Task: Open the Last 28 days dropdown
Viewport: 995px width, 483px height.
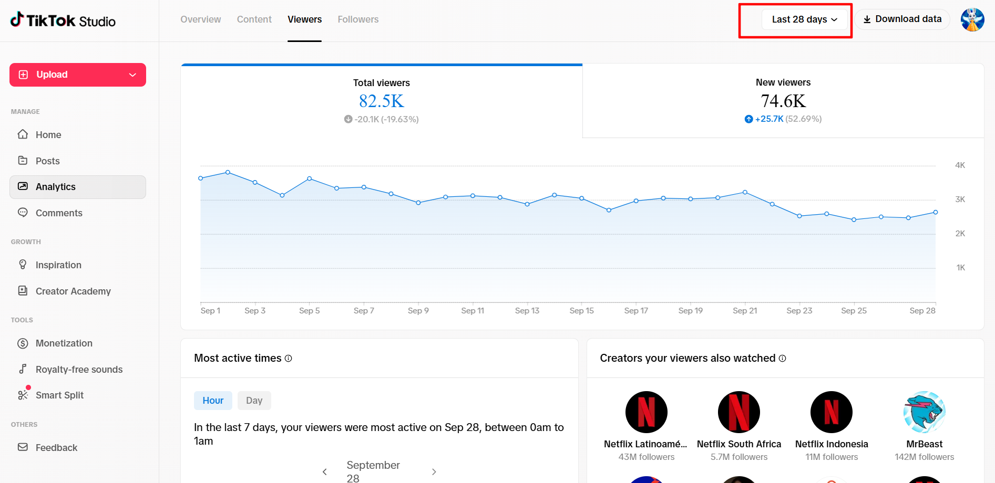Action: point(804,19)
